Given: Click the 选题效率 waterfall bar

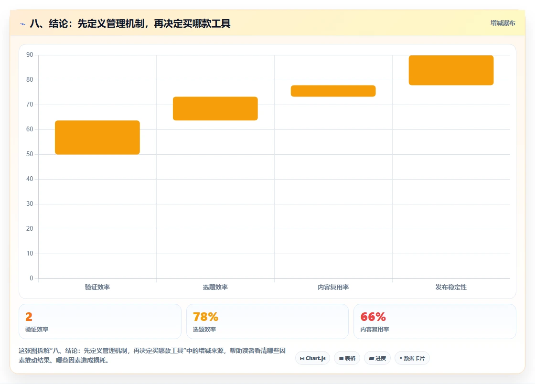Looking at the screenshot, I should (x=215, y=108).
